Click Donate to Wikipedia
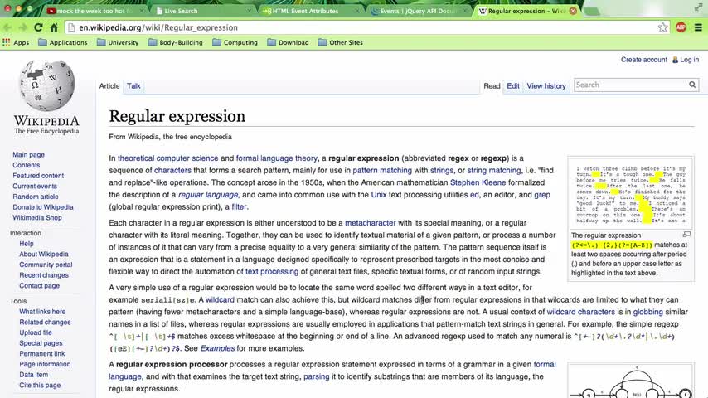This screenshot has width=708, height=398. pyautogui.click(x=43, y=207)
